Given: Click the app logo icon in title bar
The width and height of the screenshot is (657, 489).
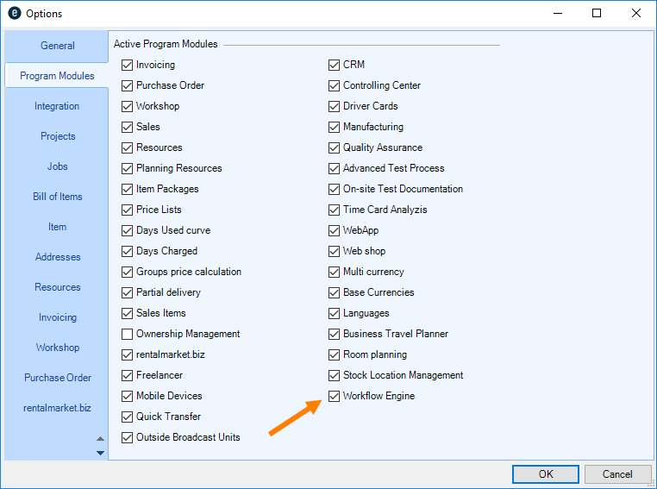Looking at the screenshot, I should pyautogui.click(x=14, y=14).
